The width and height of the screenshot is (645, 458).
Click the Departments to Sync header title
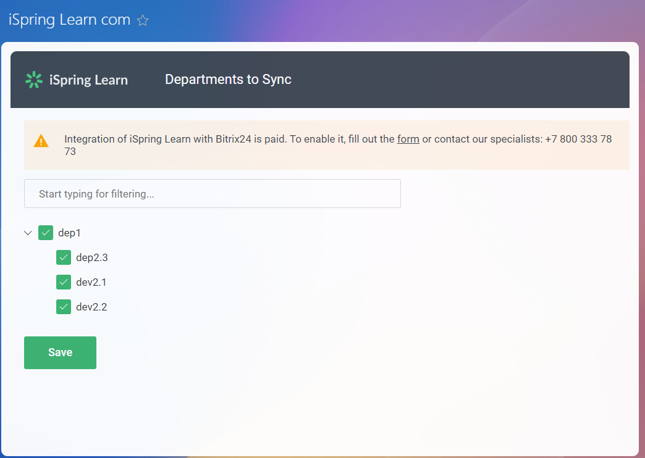point(228,80)
